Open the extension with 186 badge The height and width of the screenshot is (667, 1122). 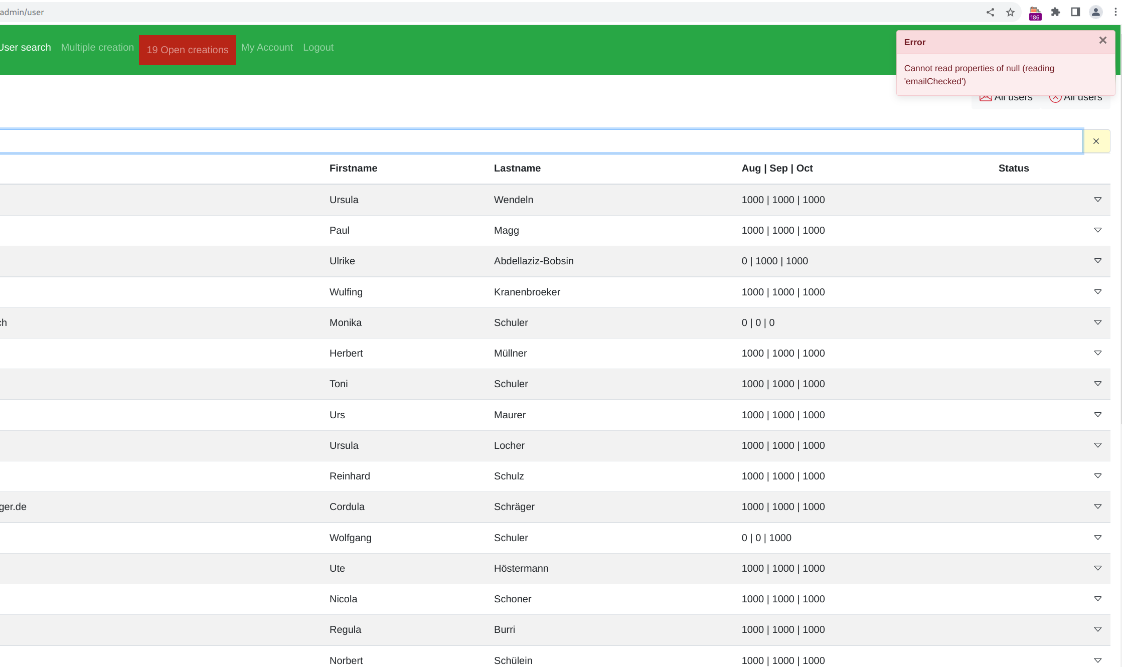click(x=1035, y=13)
